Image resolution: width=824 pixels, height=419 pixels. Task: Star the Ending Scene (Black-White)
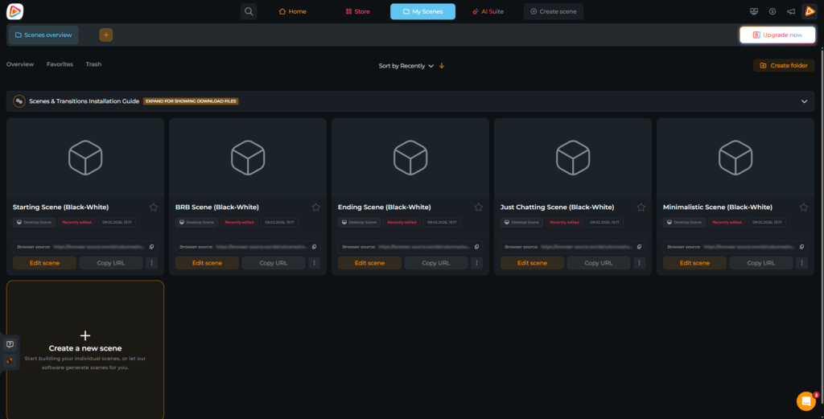click(479, 207)
